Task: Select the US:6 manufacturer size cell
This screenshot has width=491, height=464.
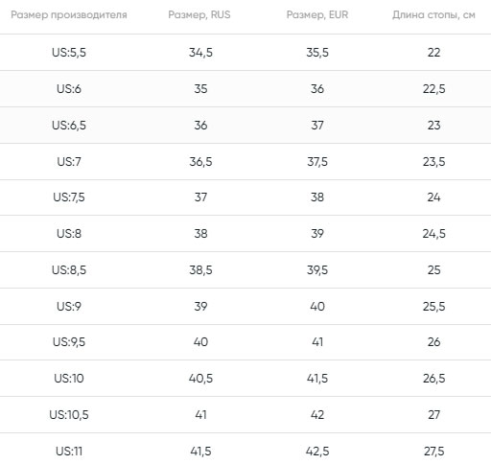Action: click(69, 89)
